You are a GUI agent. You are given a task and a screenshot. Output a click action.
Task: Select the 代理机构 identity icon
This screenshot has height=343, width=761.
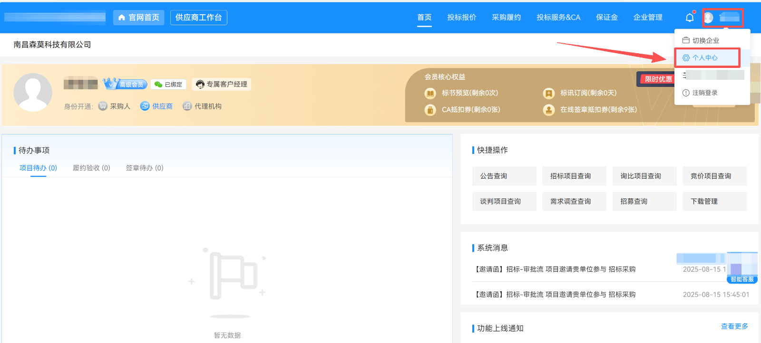pos(187,106)
